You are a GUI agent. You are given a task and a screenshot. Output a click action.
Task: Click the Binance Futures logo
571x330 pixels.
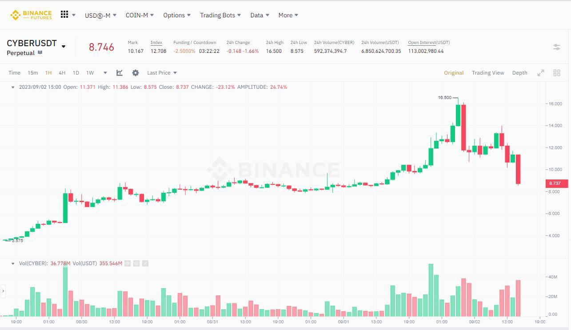pos(31,15)
